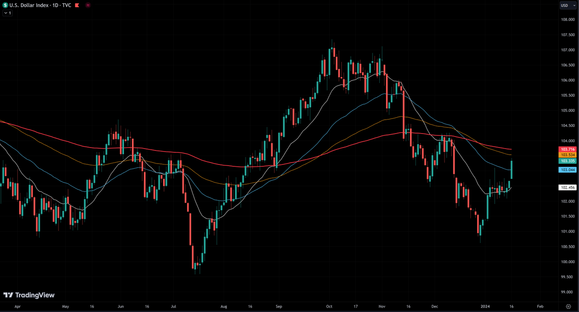Click the U.S. Dollar Index · 1D · TVC title

click(x=41, y=5)
